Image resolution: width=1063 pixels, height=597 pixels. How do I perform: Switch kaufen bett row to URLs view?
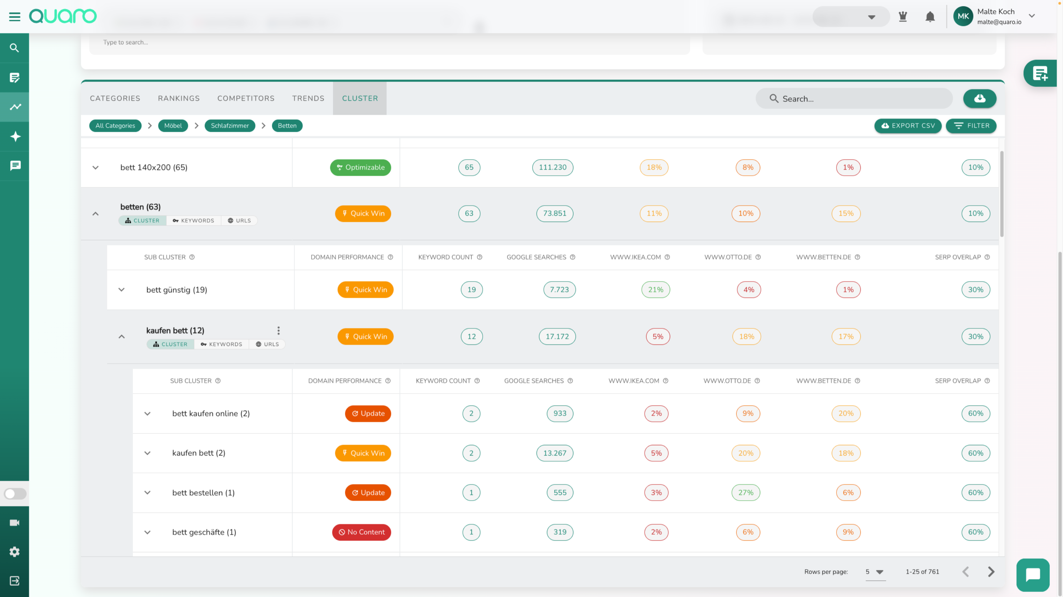pyautogui.click(x=267, y=344)
